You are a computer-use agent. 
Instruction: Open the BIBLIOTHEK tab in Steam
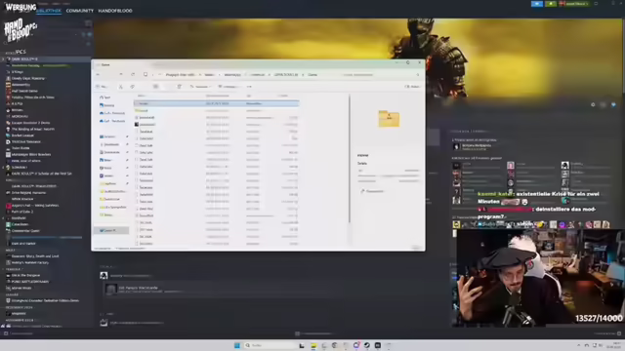click(x=49, y=11)
